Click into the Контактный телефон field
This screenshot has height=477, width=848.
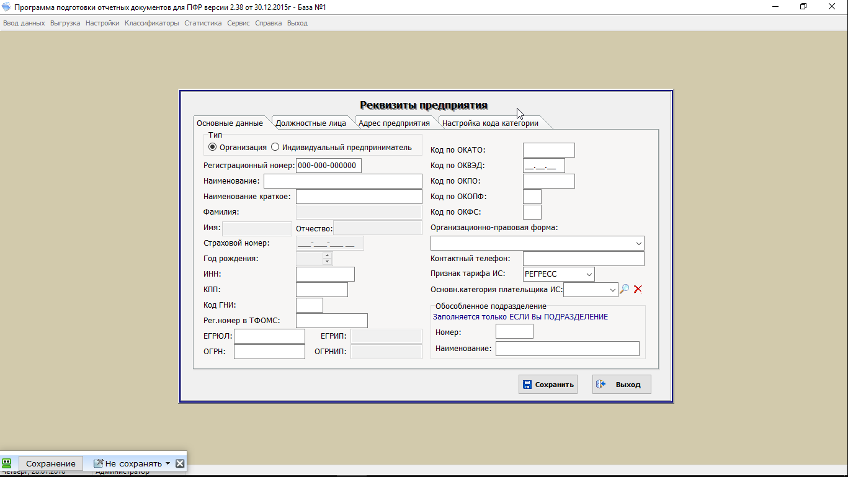pyautogui.click(x=583, y=259)
